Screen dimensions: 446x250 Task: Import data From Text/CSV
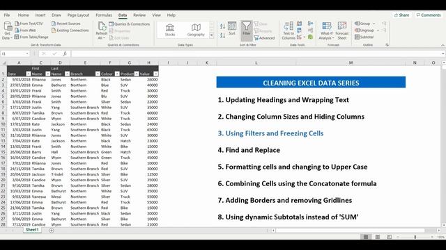(x=29, y=24)
